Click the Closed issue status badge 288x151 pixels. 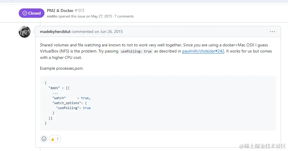click(31, 13)
